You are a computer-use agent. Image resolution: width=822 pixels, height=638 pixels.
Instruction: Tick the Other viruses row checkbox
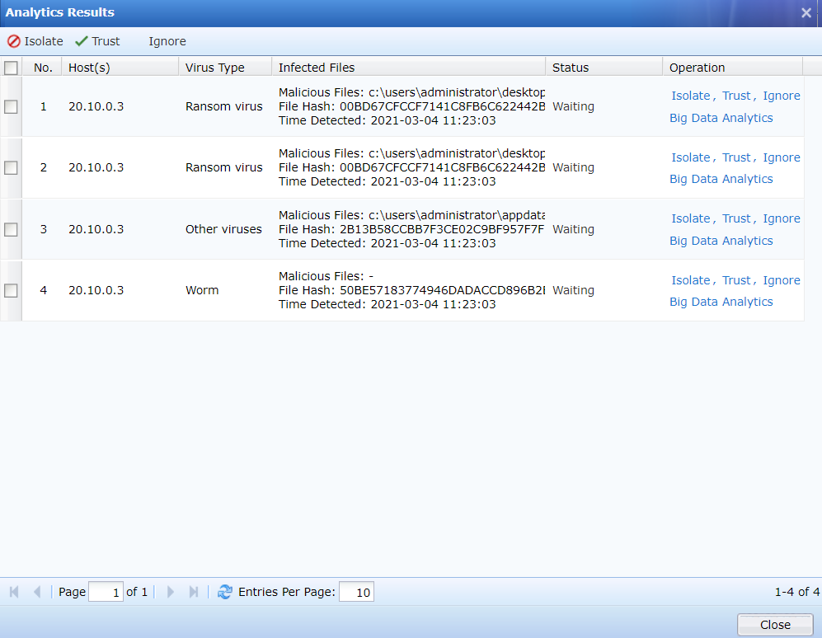[11, 229]
